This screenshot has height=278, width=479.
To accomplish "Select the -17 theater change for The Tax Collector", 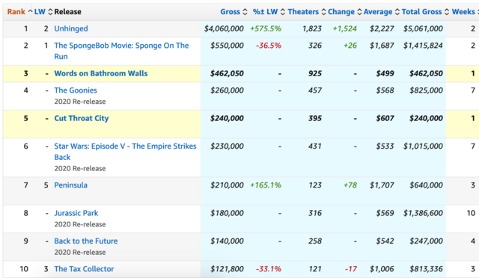I will point(351,269).
